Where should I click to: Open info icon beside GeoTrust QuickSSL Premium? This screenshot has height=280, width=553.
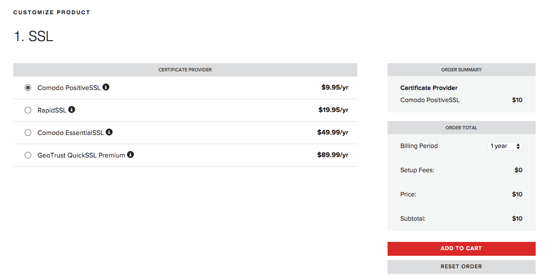(x=130, y=154)
